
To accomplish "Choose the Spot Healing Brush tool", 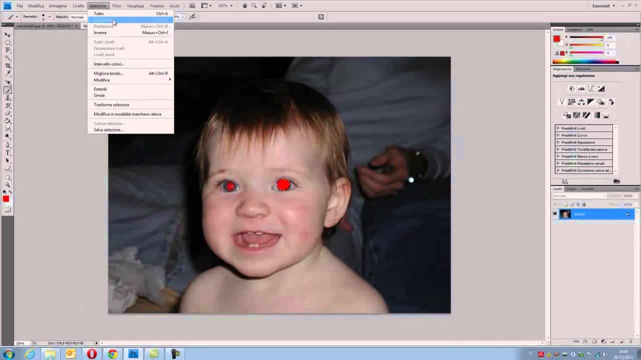I will click(8, 82).
